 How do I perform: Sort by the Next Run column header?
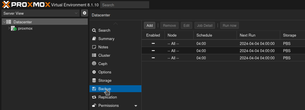coord(259,35)
